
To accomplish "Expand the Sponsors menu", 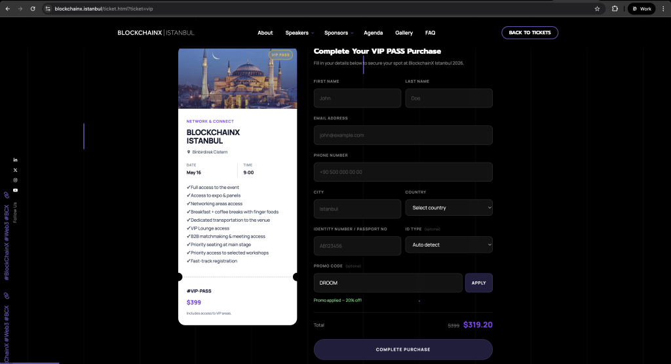I will point(339,33).
